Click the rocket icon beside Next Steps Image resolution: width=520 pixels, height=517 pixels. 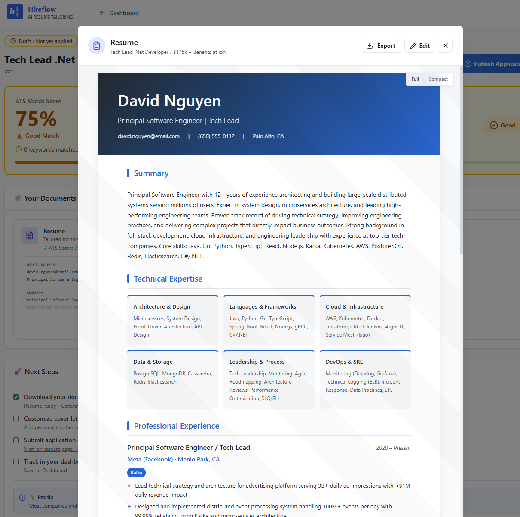tap(18, 371)
